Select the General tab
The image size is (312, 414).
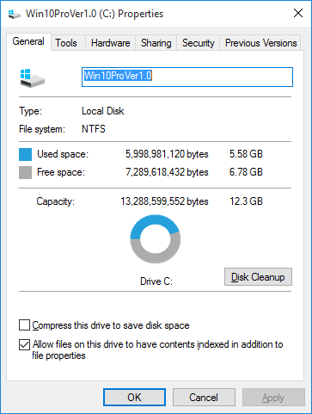coord(28,41)
